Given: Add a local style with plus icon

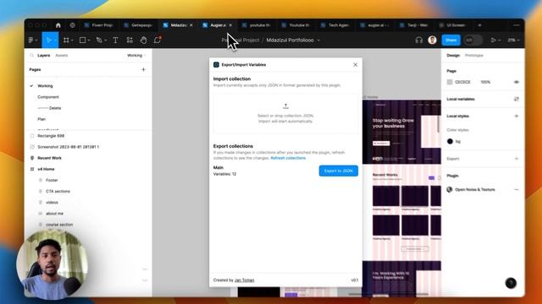Looking at the screenshot, I should click(x=517, y=117).
